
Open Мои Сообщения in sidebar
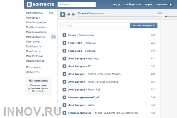(x=35, y=37)
